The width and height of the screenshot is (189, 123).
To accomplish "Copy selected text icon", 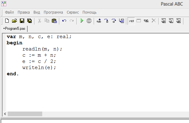I will tap(47, 21).
